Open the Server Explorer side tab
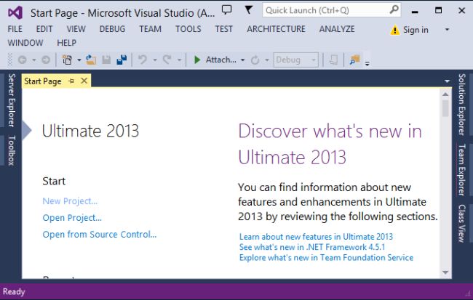 (12, 100)
